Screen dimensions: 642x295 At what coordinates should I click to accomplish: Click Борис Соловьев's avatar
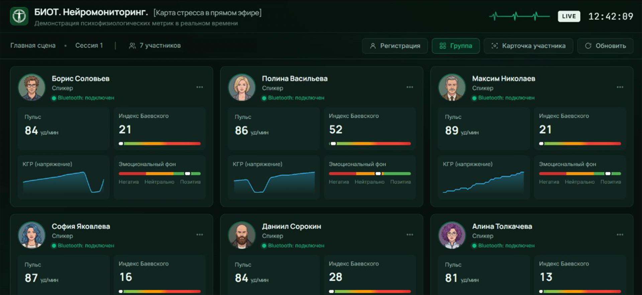[32, 87]
